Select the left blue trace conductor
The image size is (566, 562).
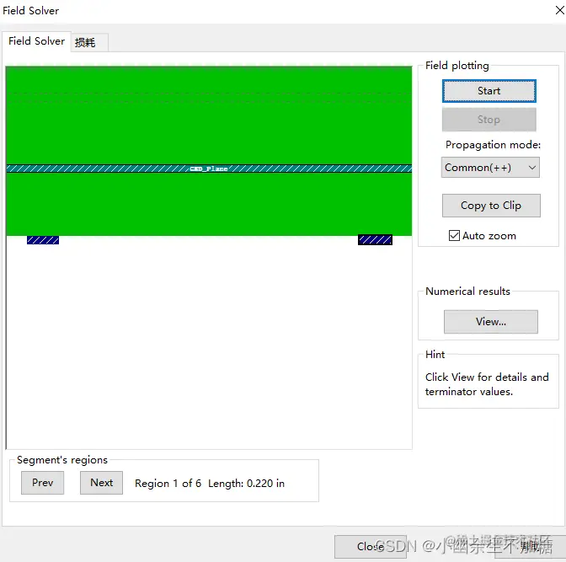click(43, 240)
